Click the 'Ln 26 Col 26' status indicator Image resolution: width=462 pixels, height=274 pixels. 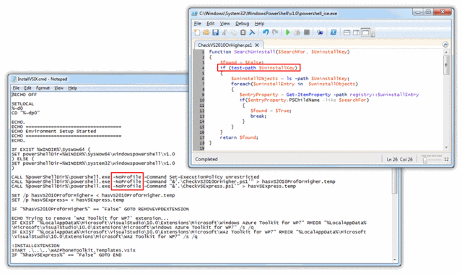pos(399,159)
